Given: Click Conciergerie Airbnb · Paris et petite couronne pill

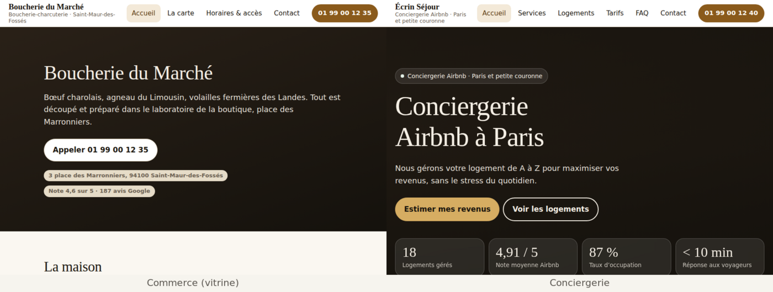Looking at the screenshot, I should click(472, 76).
